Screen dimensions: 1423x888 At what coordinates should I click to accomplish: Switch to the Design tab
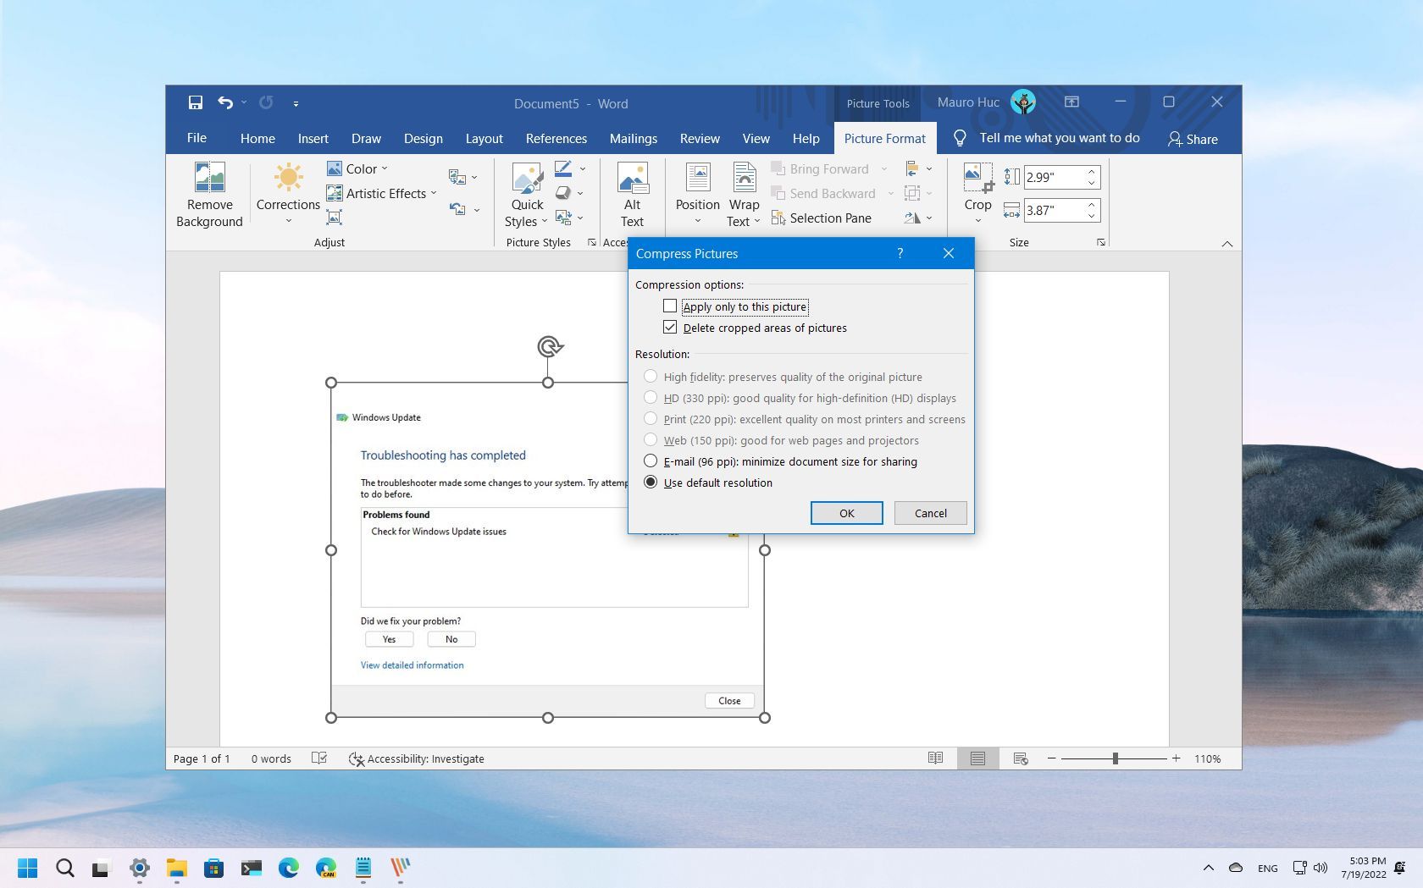[423, 138]
